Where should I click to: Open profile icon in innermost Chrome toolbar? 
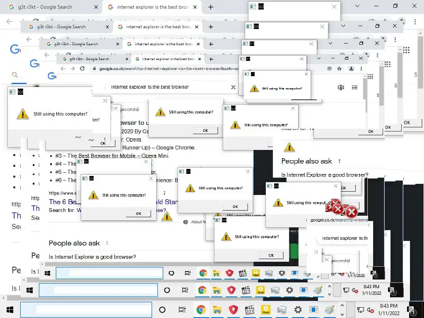pos(351,69)
